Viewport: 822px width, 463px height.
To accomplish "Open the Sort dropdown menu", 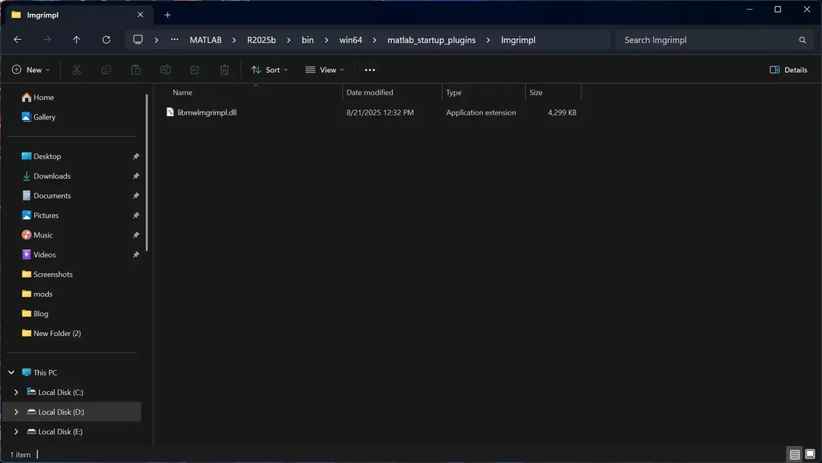I will click(x=270, y=70).
